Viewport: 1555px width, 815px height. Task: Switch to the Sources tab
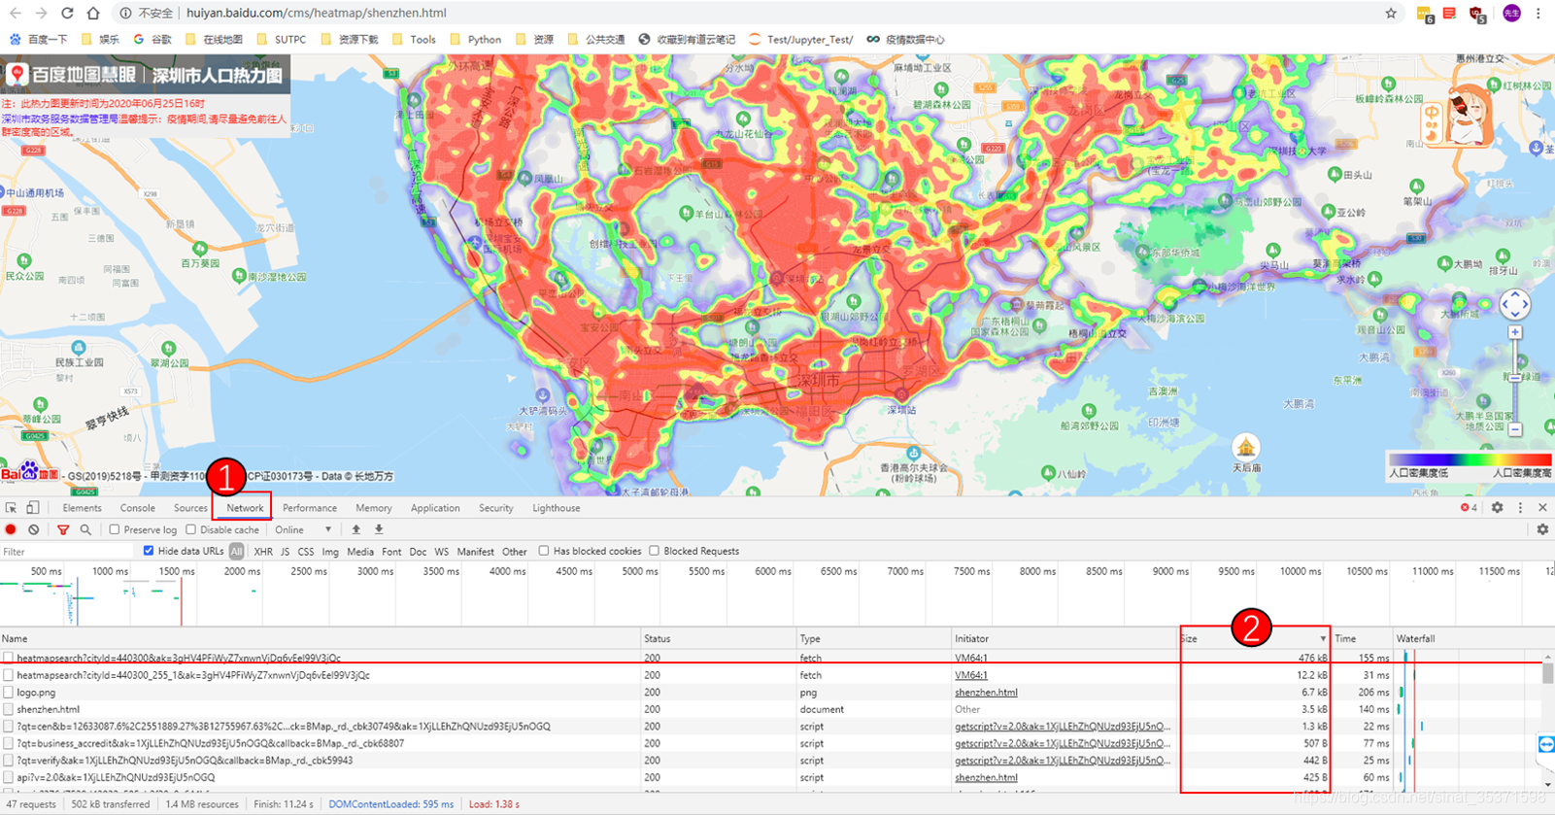point(190,508)
